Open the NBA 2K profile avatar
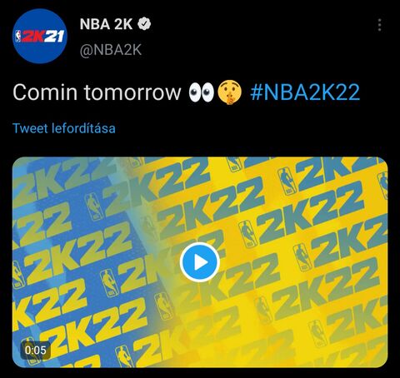 pos(40,37)
